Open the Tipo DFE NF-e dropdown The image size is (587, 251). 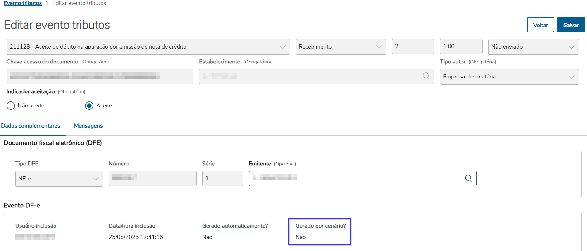point(59,179)
